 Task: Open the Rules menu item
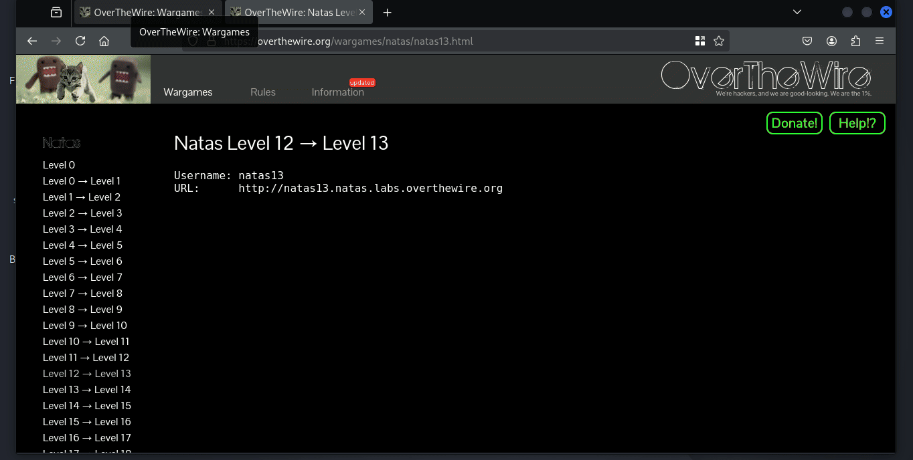pyautogui.click(x=263, y=92)
